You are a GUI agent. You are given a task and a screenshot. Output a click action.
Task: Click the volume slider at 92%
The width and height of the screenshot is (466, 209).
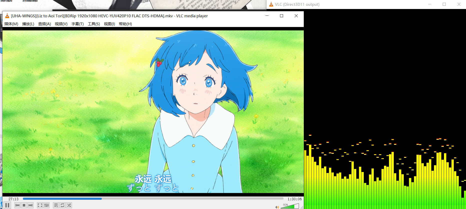[x=290, y=206]
